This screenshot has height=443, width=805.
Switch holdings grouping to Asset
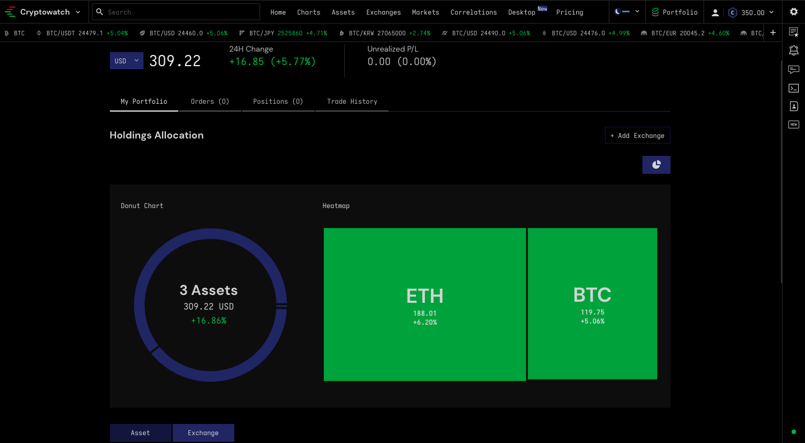pos(140,432)
